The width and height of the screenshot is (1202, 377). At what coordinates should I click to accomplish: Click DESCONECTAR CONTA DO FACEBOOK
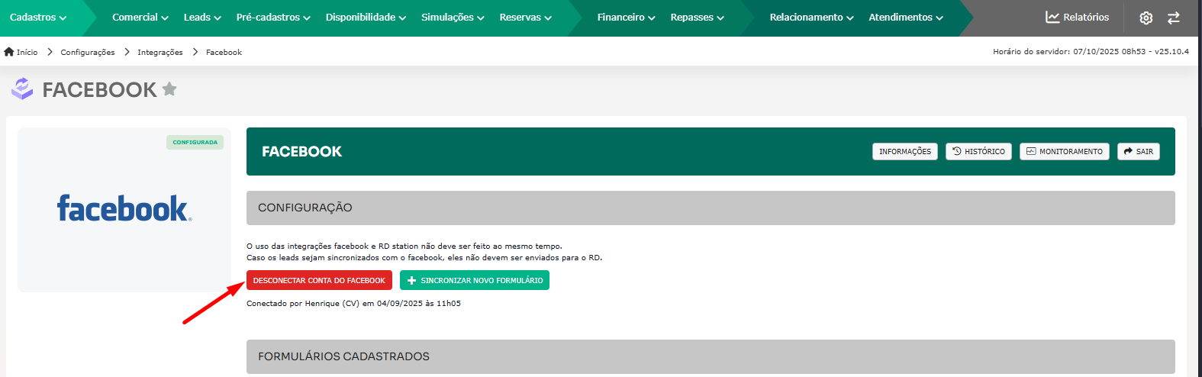319,280
